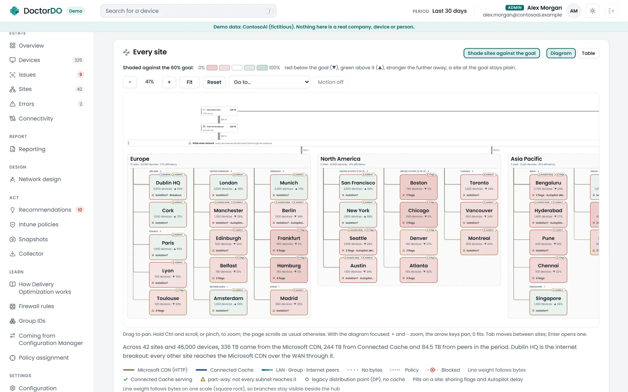Switch to Table view
628x392 pixels.
588,53
